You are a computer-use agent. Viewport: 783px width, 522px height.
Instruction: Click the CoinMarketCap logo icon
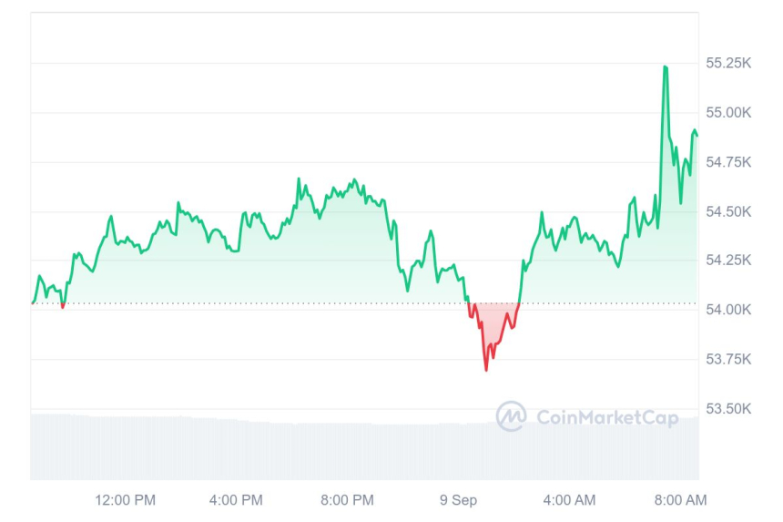coord(511,416)
